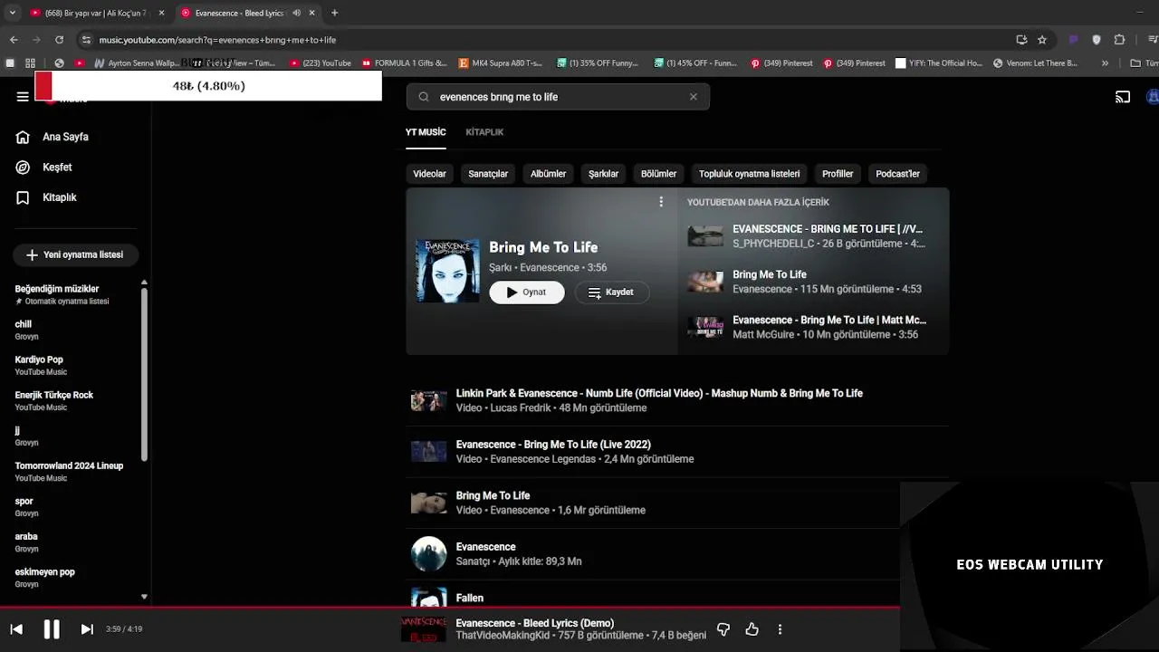
Task: Open FORMULA 1 Gifts bookmark
Action: (405, 63)
